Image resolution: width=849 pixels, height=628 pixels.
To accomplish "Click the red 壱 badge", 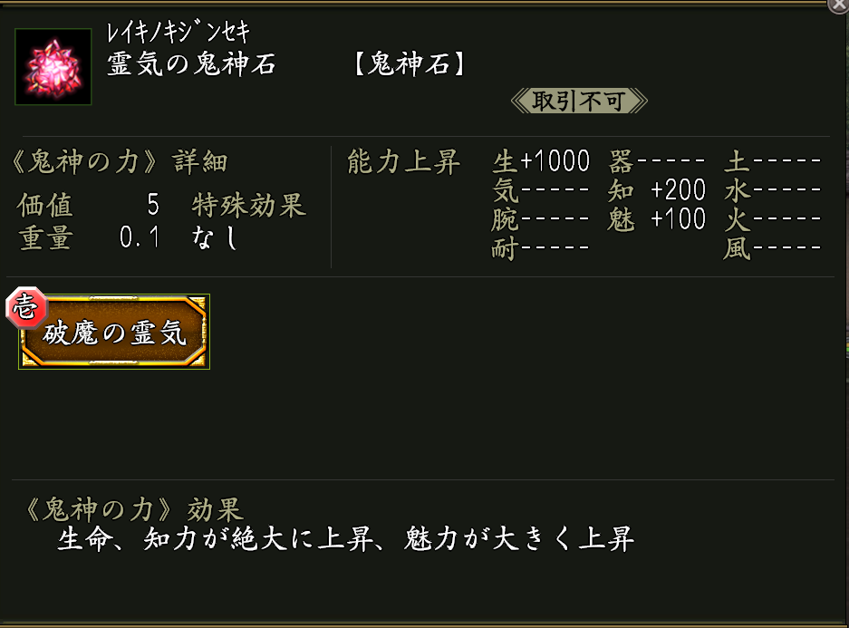I will (x=22, y=308).
